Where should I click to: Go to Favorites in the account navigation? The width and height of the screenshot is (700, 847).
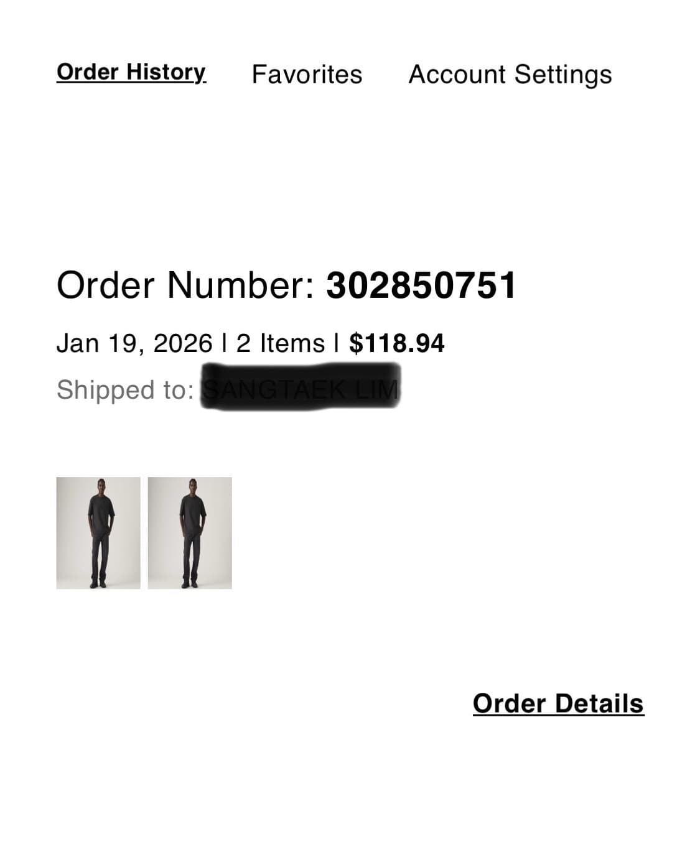pos(307,74)
